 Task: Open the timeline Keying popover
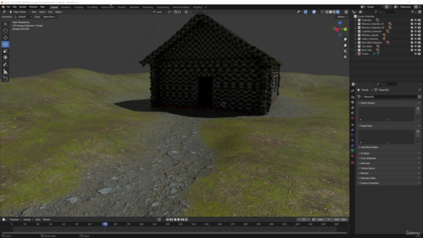click(x=28, y=219)
